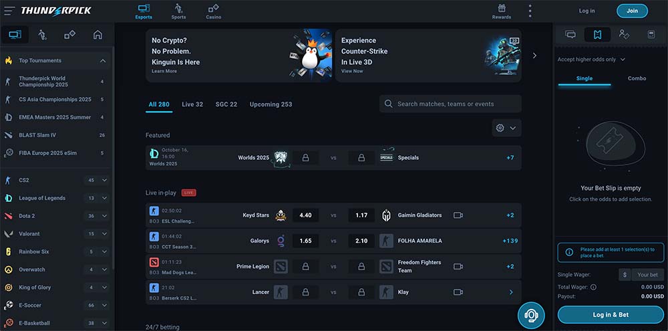Click the CS2 game icon in sidebar
Image resolution: width=668 pixels, height=331 pixels.
pos(8,181)
